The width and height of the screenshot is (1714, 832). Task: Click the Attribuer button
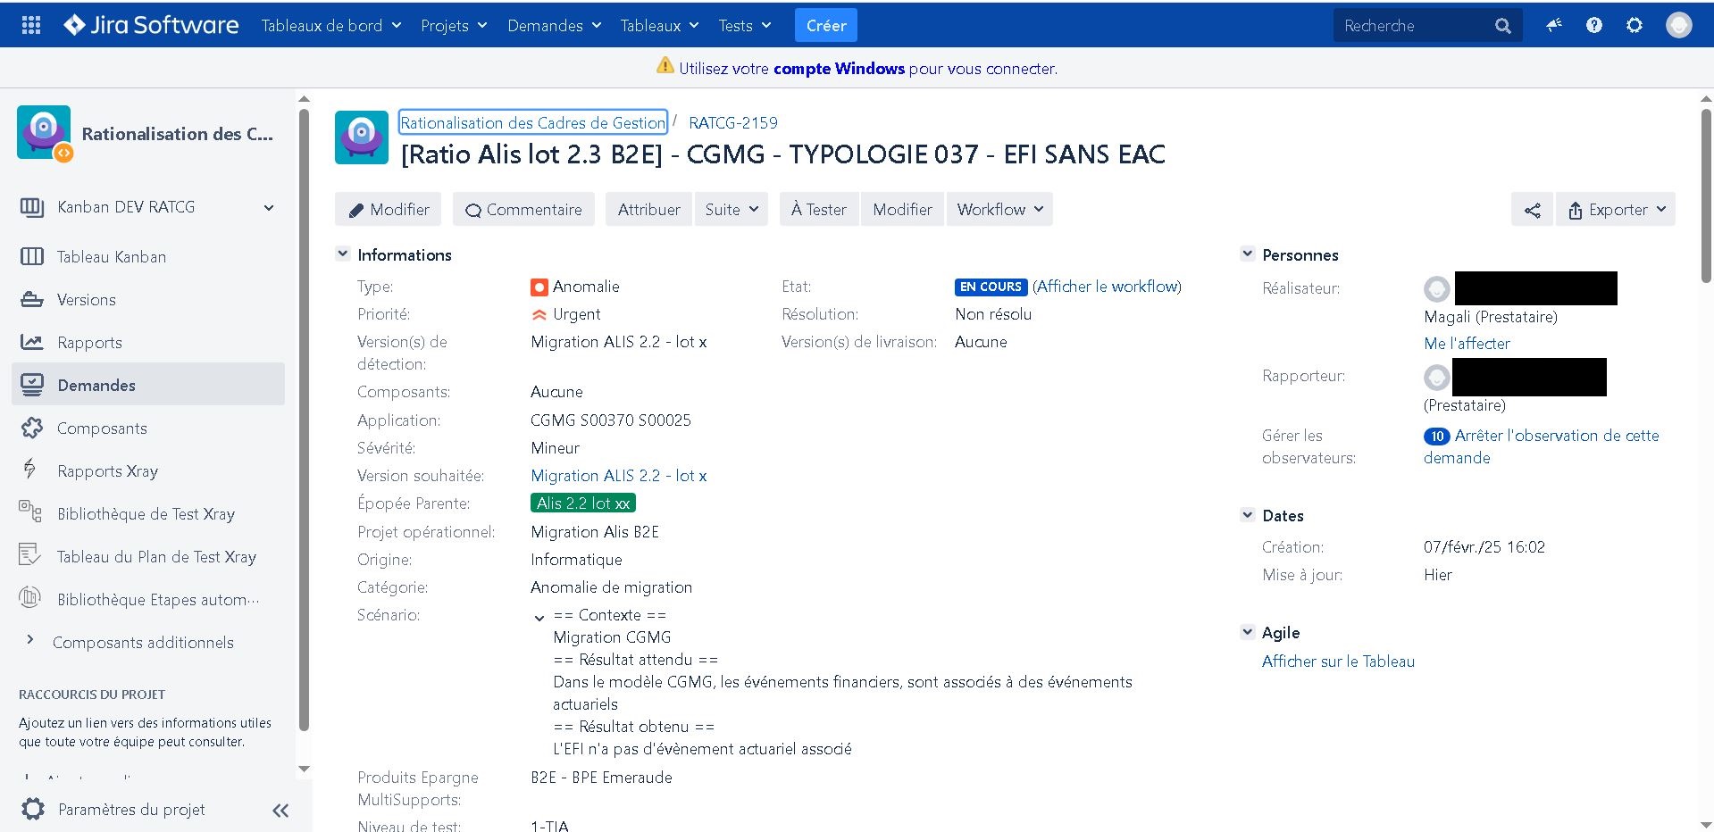(x=648, y=210)
